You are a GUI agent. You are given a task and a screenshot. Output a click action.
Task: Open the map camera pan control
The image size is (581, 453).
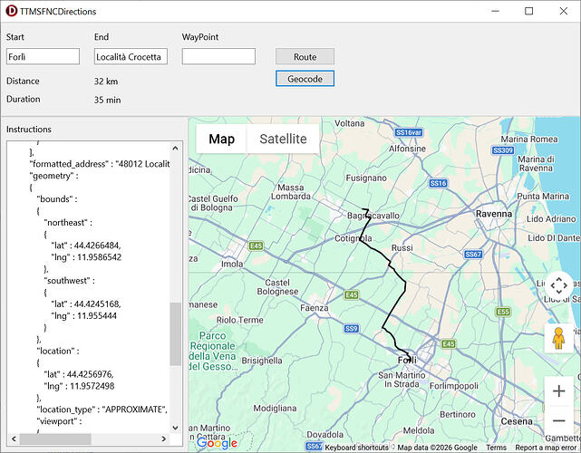point(558,285)
